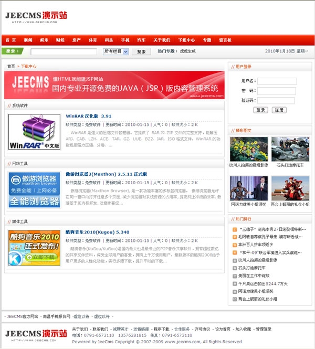Click the footer 设为首页 link
315x349 pixels.
click(x=223, y=329)
